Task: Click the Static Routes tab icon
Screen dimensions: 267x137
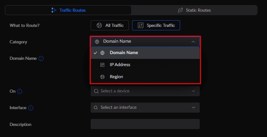Action: coord(180,10)
